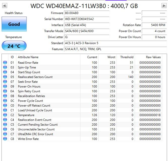Select the Reallocation Event Count attribute name
This screenshot has width=168, height=161.
35,120
